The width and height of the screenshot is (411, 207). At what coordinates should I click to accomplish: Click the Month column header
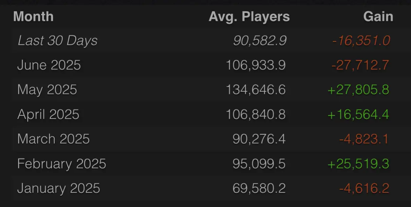tap(33, 16)
